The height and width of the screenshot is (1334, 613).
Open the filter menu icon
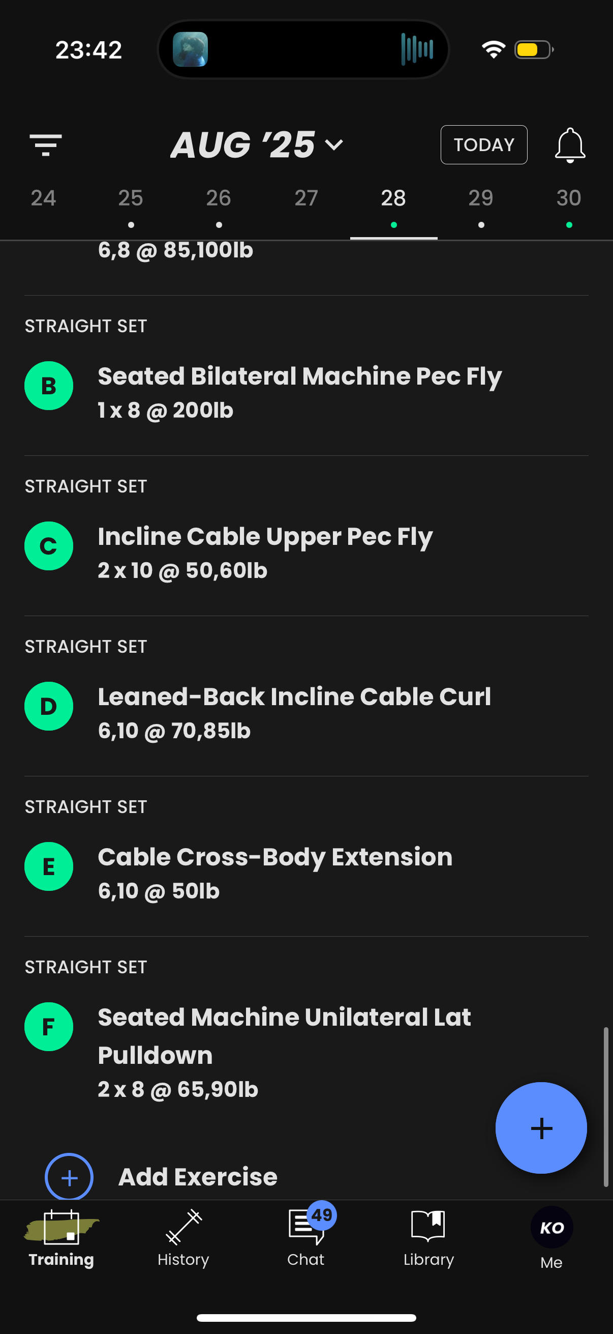tap(46, 145)
